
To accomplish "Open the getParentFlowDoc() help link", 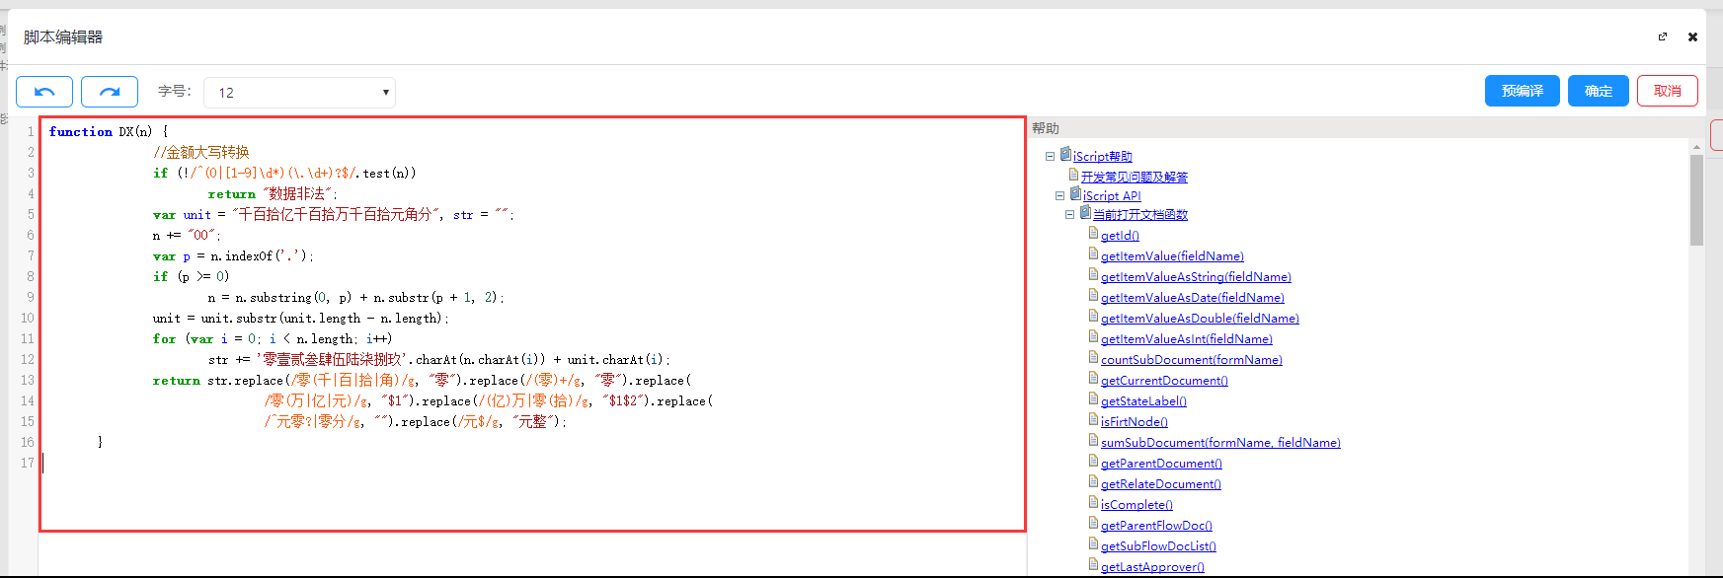I will (1156, 526).
